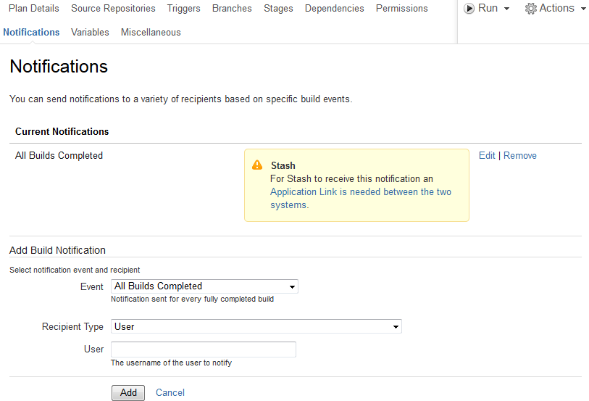This screenshot has height=401, width=589.
Task: Open the Recipient Type dropdown
Action: coord(256,327)
